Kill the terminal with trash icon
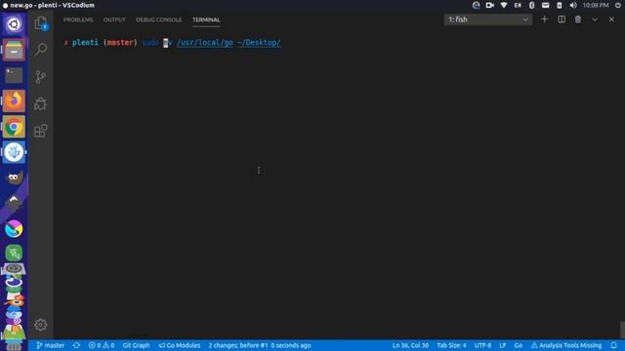Image resolution: width=625 pixels, height=351 pixels. (578, 19)
